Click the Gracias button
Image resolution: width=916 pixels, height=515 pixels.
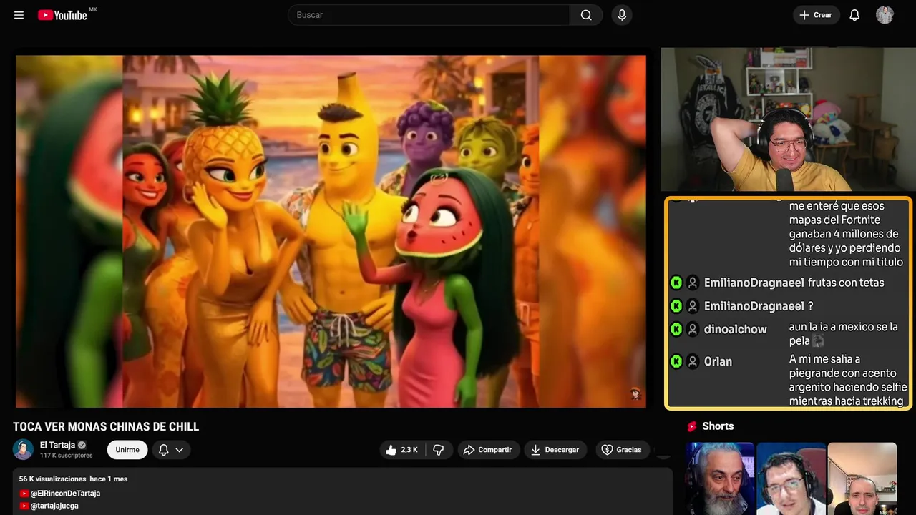tap(622, 450)
